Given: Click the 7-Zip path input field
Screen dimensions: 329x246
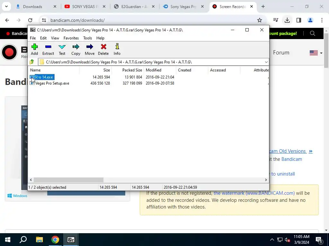Looking at the screenshot, I should pos(151,62).
